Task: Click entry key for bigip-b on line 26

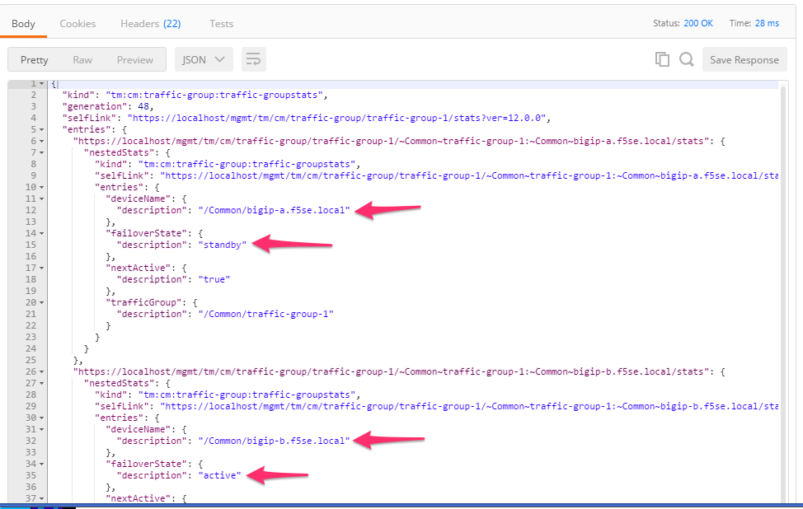Action: click(391, 371)
